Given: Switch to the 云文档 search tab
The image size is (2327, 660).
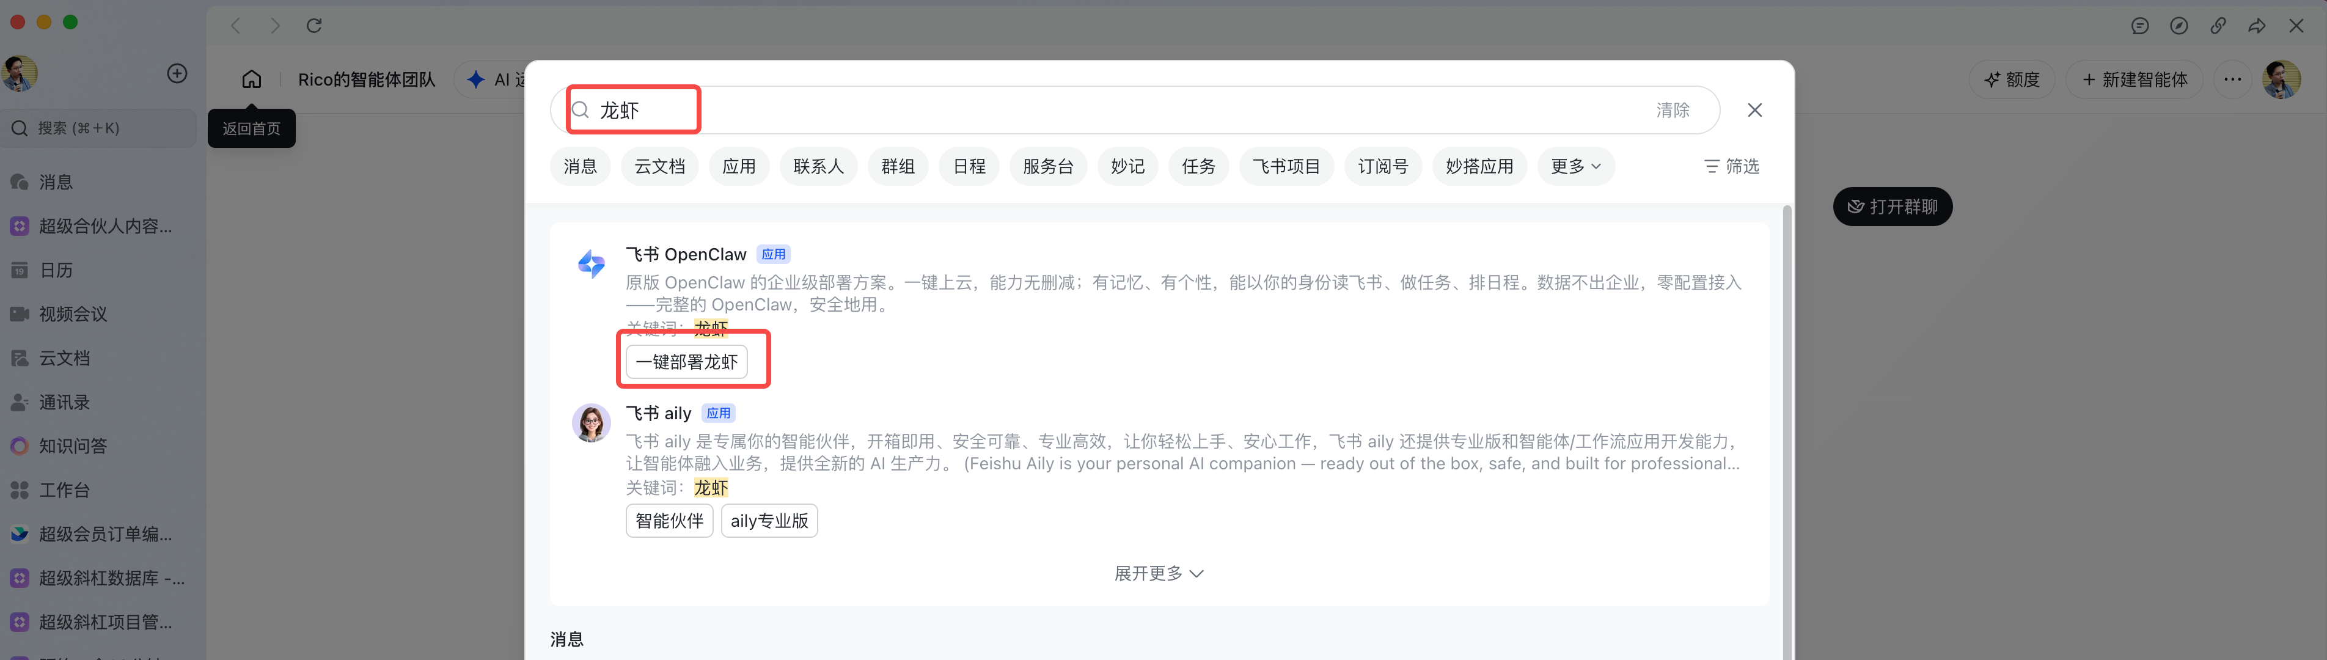Looking at the screenshot, I should (x=659, y=166).
